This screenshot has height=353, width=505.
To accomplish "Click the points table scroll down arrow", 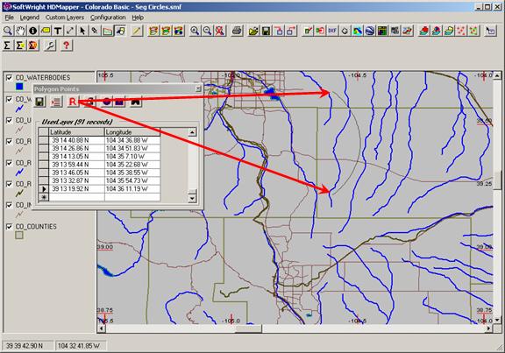I will click(192, 198).
